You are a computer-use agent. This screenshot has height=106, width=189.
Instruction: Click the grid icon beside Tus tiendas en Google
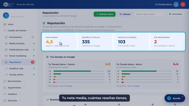coord(47,57)
